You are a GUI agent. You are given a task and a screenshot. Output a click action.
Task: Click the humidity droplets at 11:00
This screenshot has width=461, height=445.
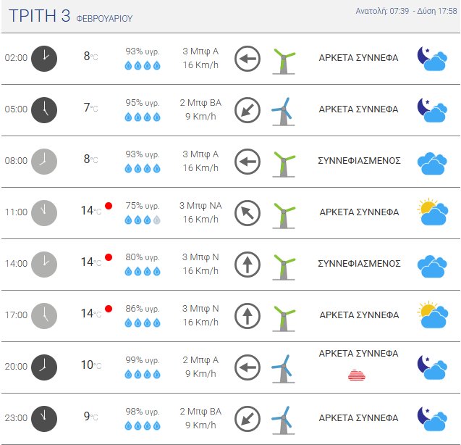142,220
